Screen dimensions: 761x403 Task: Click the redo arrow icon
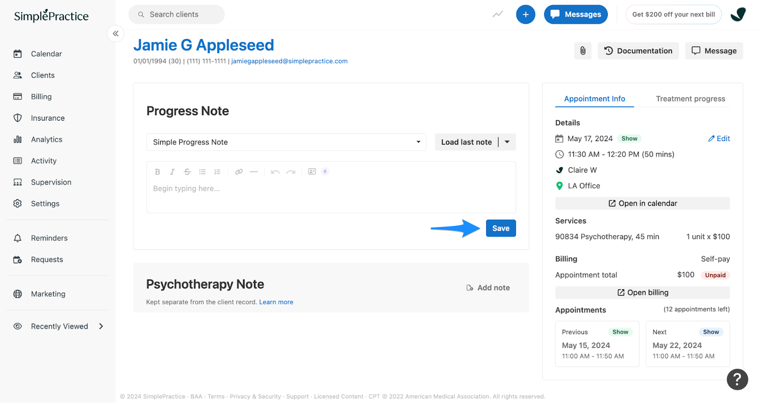pyautogui.click(x=291, y=172)
